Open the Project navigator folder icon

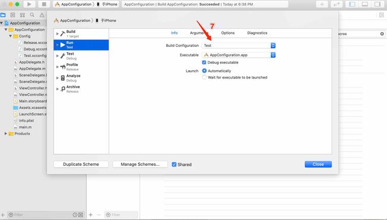tap(3, 15)
